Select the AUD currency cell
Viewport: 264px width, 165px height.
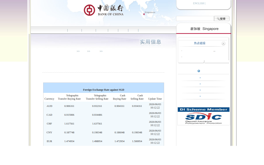click(x=49, y=106)
